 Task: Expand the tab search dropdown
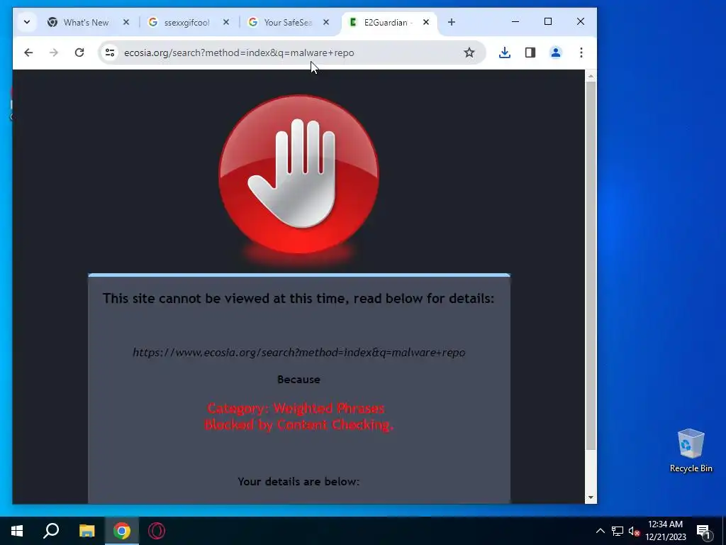click(x=27, y=22)
